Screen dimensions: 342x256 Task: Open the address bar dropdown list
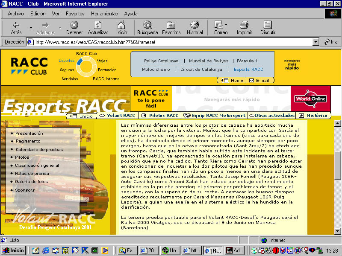tap(315, 42)
